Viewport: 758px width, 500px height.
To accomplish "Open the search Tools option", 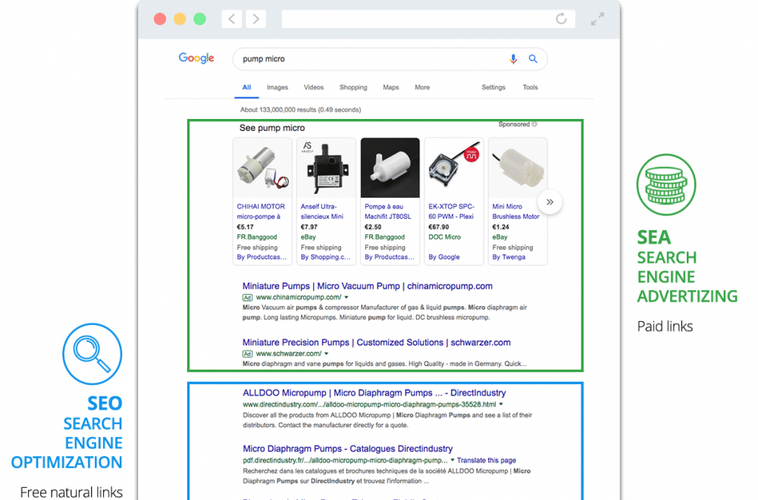I will 531,87.
